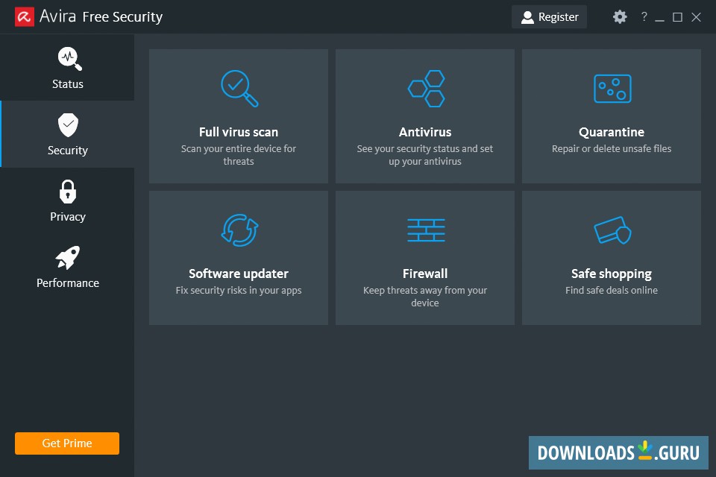The height and width of the screenshot is (477, 716).
Task: Open Antivirus via the hexagon icon
Action: pyautogui.click(x=425, y=87)
